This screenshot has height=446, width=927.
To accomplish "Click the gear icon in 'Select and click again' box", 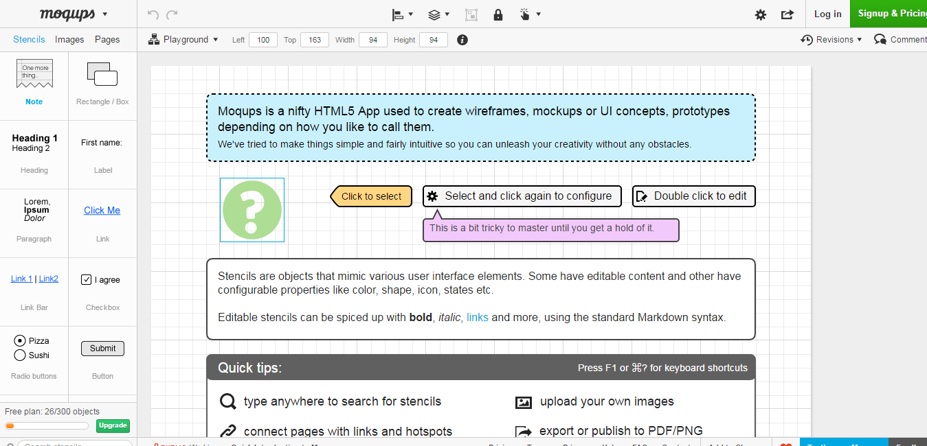I will pos(432,196).
